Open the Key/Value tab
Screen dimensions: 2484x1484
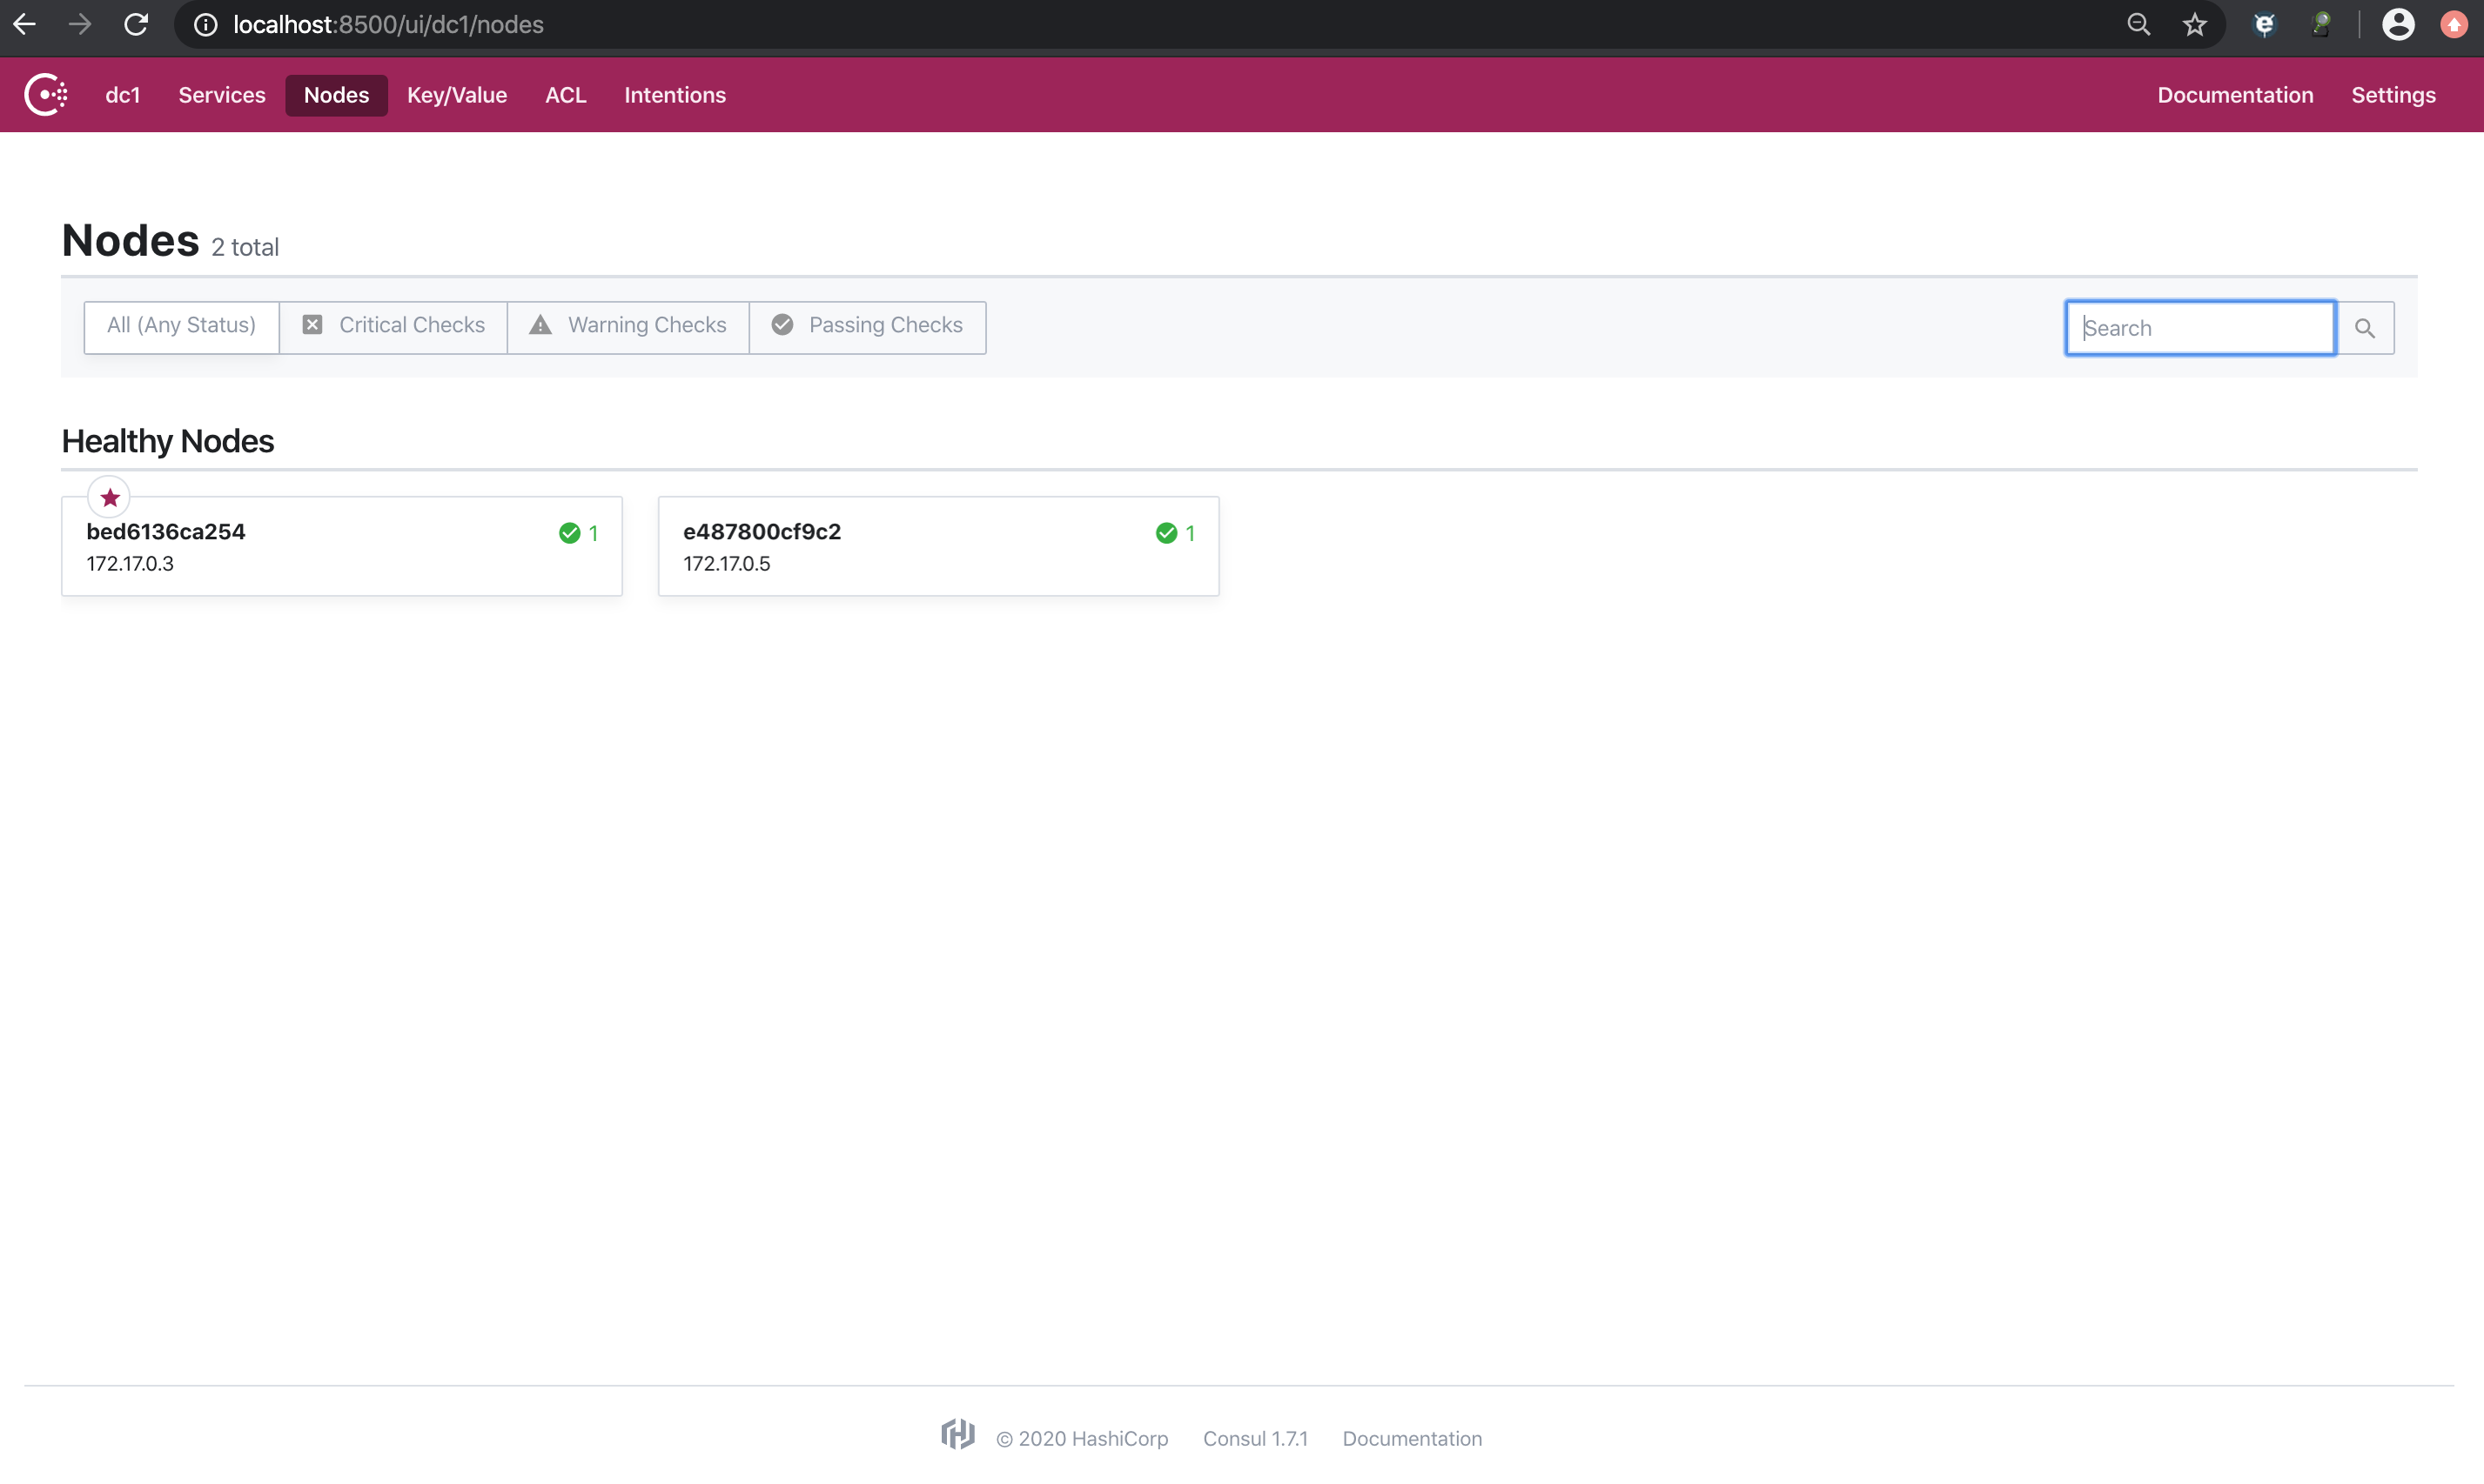click(x=456, y=95)
